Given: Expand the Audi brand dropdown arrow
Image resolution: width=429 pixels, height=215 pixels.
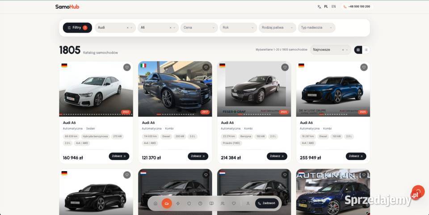Looking at the screenshot, I should tap(131, 28).
